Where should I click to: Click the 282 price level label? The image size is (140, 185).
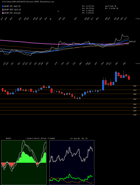pyautogui.click(x=135, y=99)
